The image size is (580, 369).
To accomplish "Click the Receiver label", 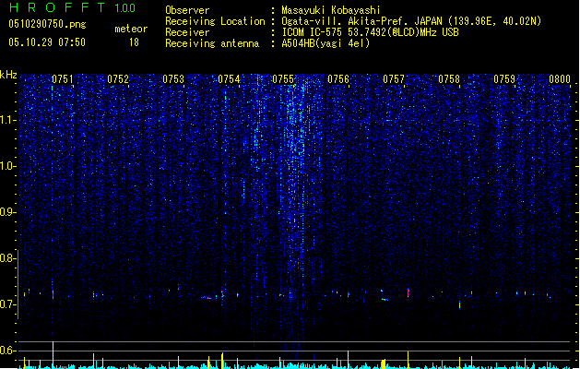I will coord(187,32).
